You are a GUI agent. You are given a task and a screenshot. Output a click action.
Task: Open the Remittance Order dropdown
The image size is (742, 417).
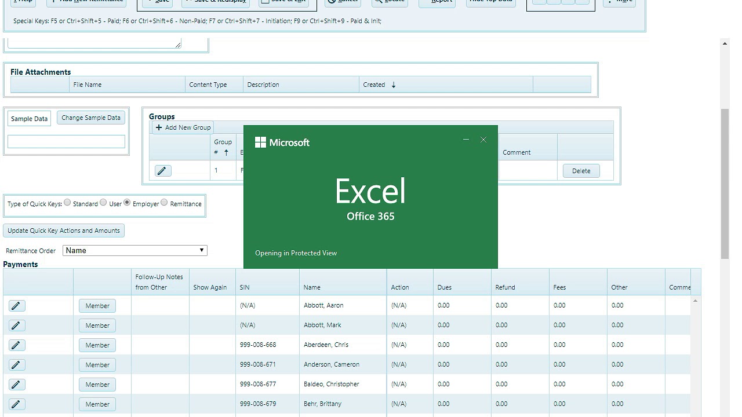135,251
